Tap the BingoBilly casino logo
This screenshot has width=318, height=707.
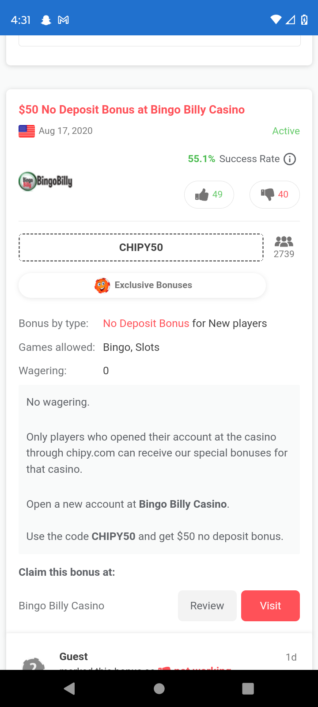coord(45,181)
